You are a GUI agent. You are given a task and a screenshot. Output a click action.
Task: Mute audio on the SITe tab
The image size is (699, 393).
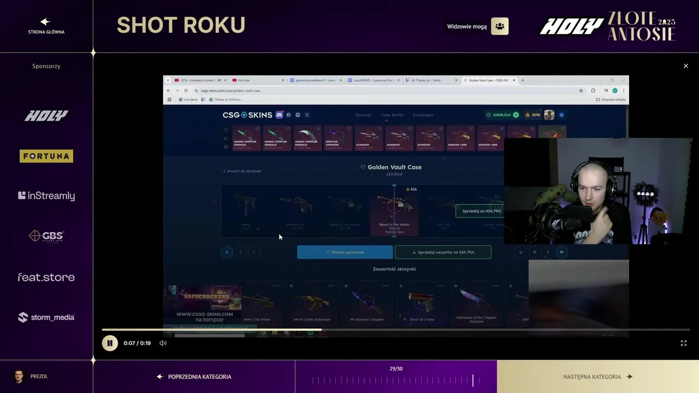point(219,80)
